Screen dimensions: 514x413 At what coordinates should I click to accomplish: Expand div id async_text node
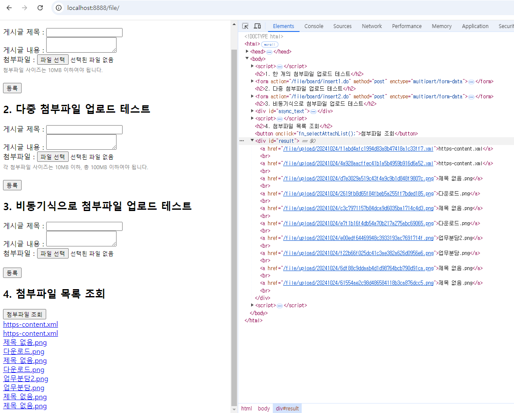click(252, 111)
